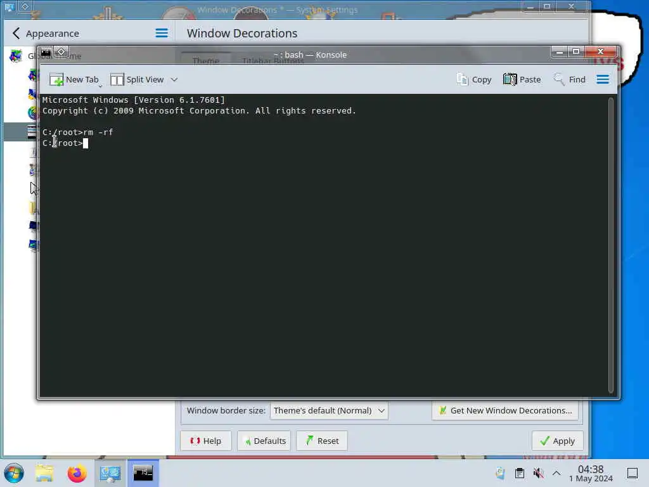649x487 pixels.
Task: Click the Konsole vertical scrollbar
Action: click(610, 245)
